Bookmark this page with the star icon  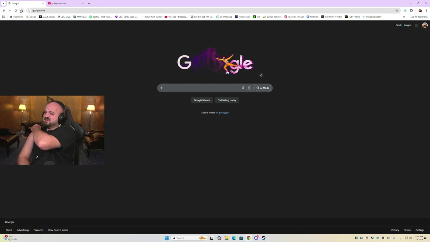point(396,10)
